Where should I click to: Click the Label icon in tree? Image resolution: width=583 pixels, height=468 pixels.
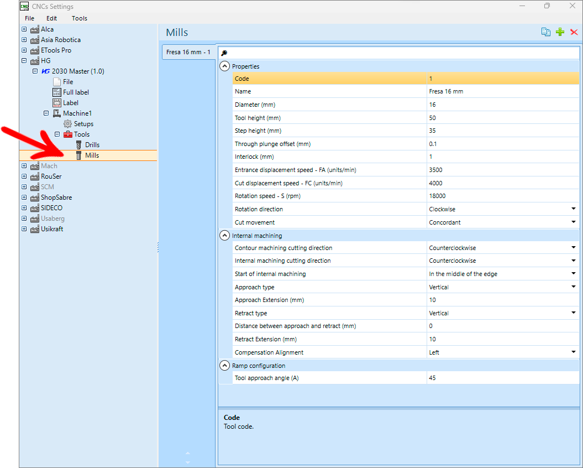click(x=56, y=103)
